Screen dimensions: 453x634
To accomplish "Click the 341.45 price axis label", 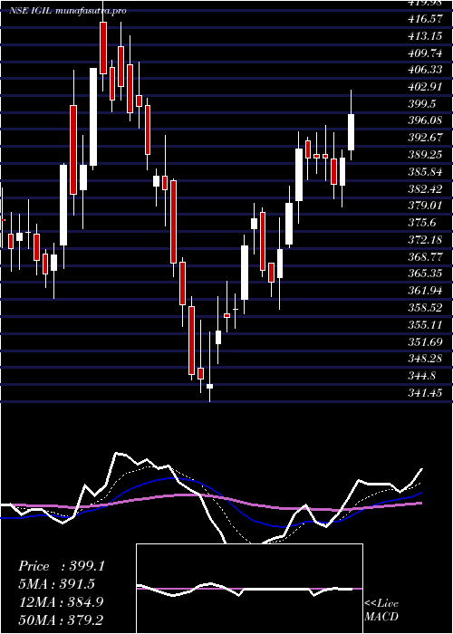I will 427,392.
